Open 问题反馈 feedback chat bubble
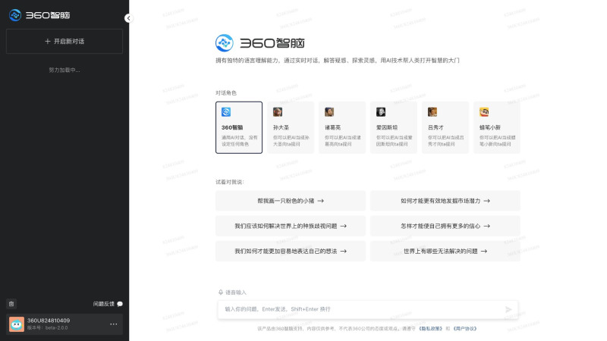The height and width of the screenshot is (341, 607). [120, 304]
